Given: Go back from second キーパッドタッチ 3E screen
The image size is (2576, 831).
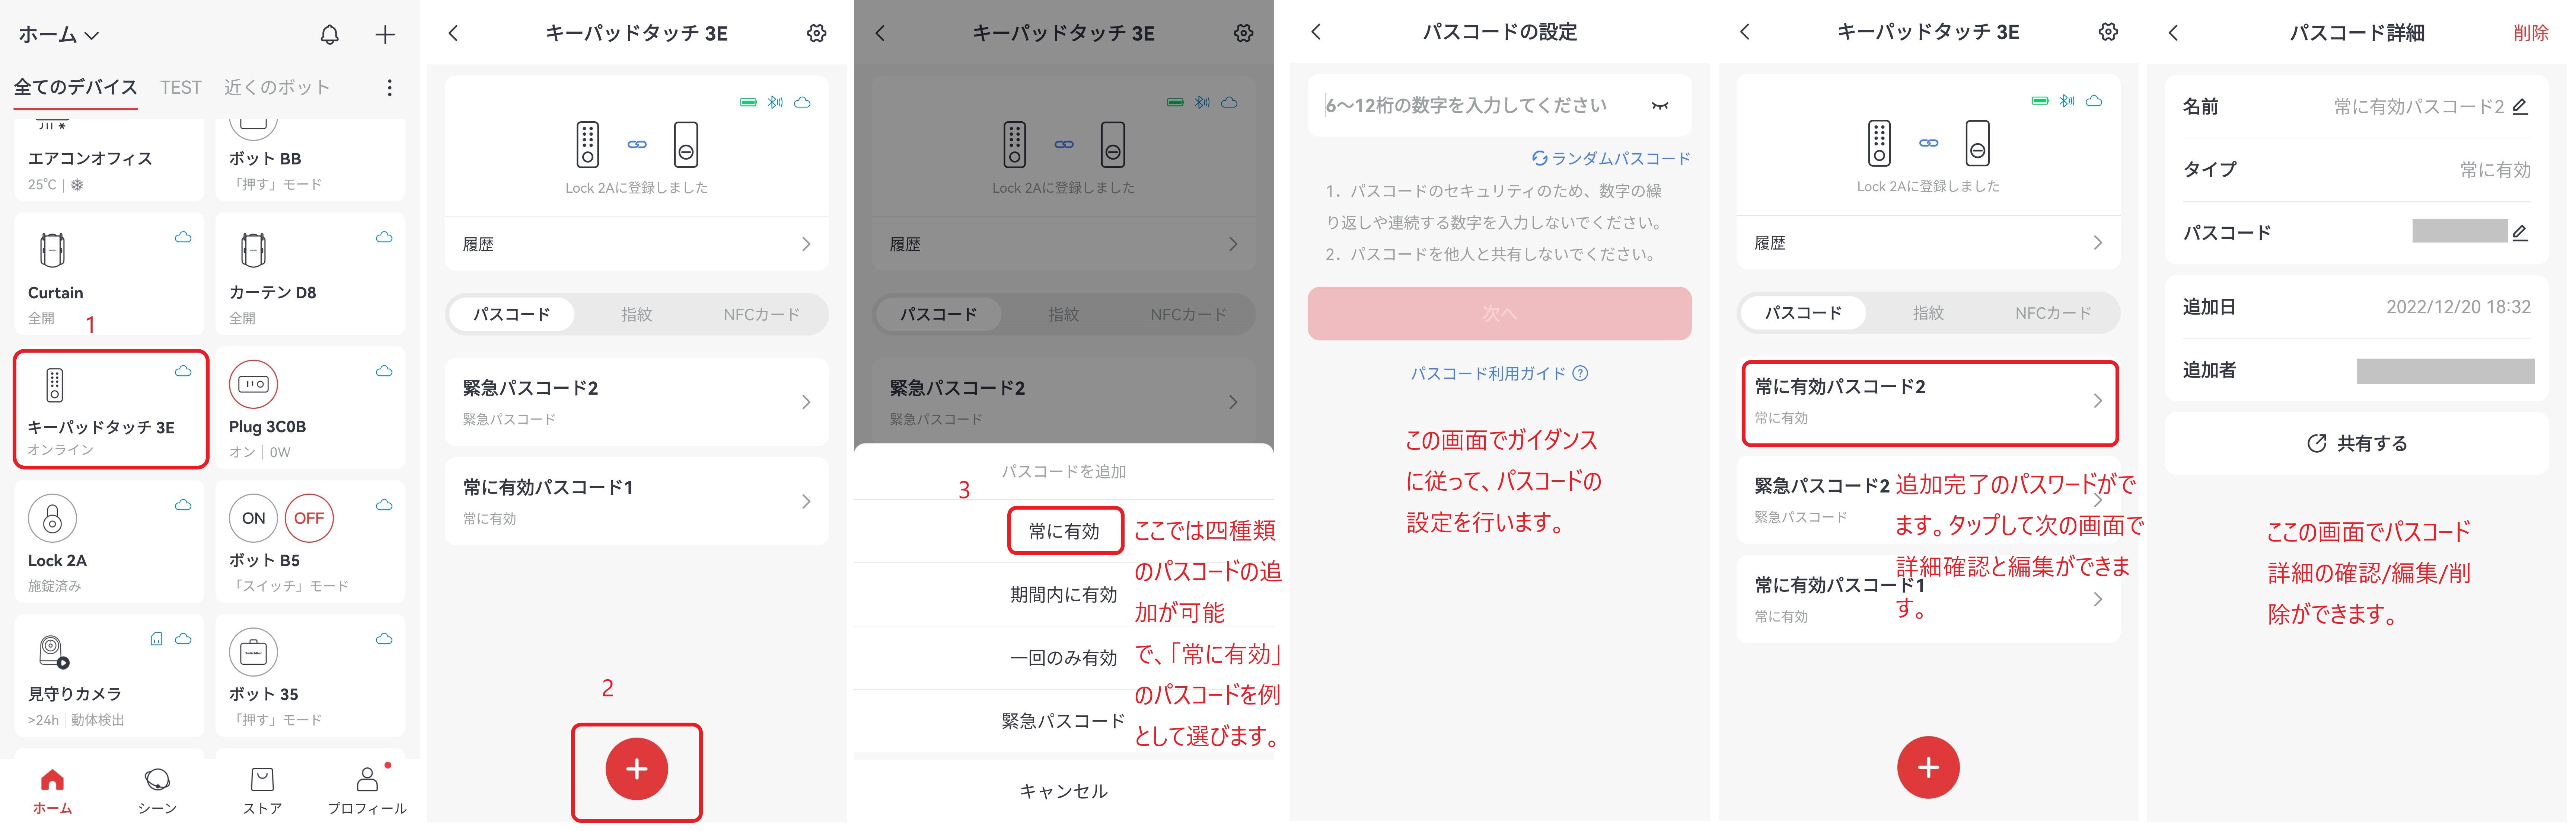Looking at the screenshot, I should (x=453, y=33).
